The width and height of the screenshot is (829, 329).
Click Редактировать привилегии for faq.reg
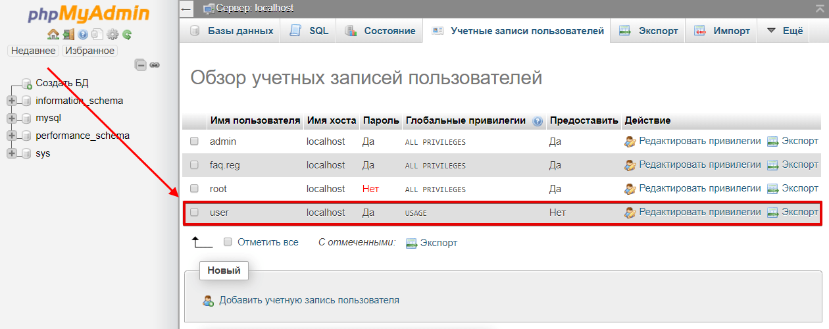point(700,164)
